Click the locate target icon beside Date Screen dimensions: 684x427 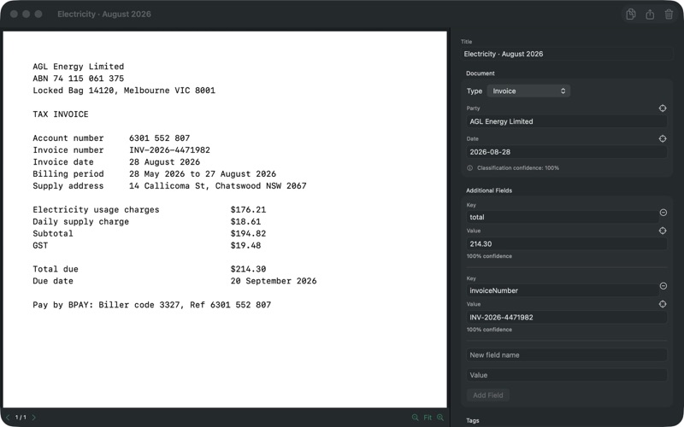[662, 138]
